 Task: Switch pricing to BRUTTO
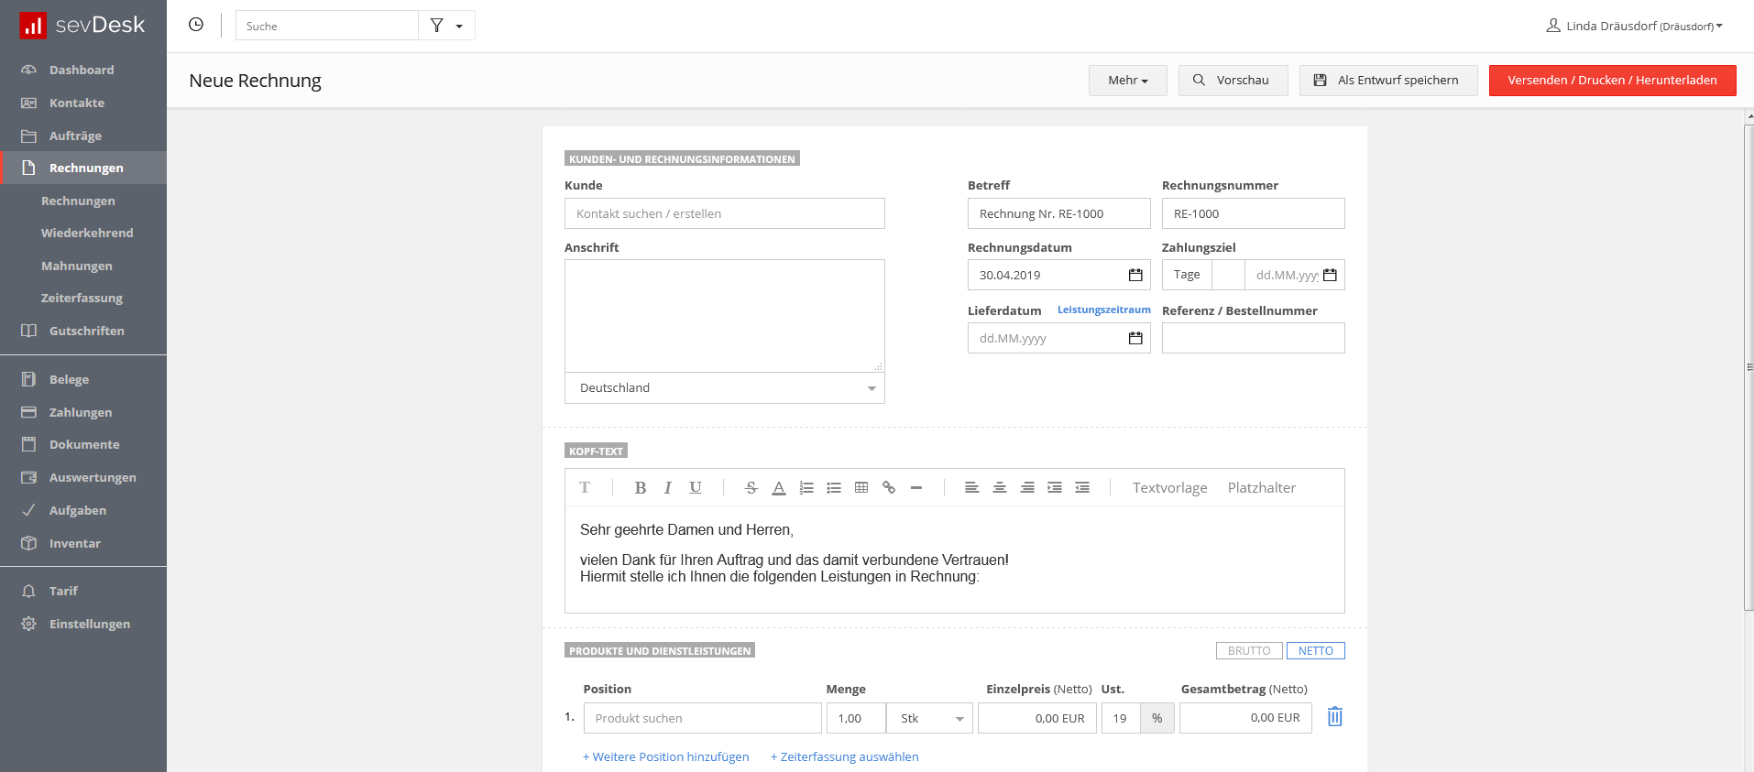pos(1248,651)
